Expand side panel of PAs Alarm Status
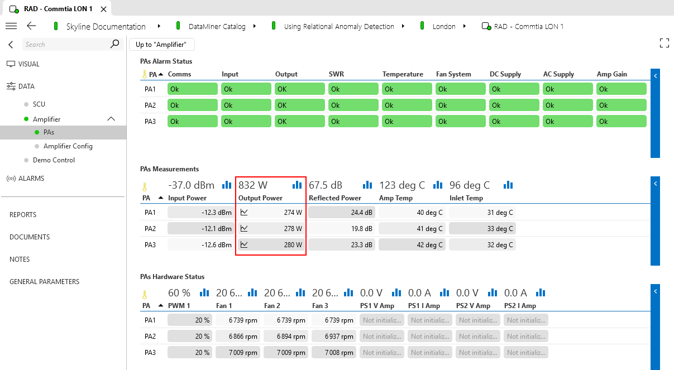 656,75
